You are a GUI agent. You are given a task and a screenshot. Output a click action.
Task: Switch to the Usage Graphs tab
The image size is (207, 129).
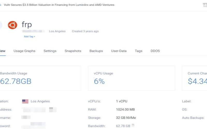coord(24,51)
